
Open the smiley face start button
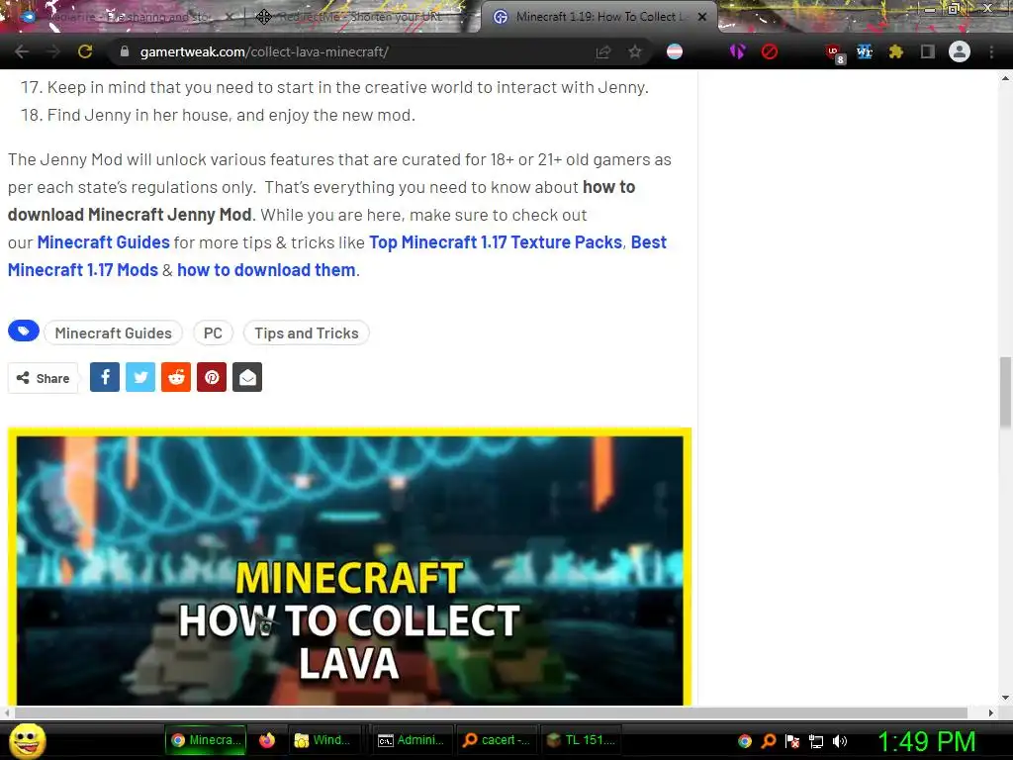(28, 740)
